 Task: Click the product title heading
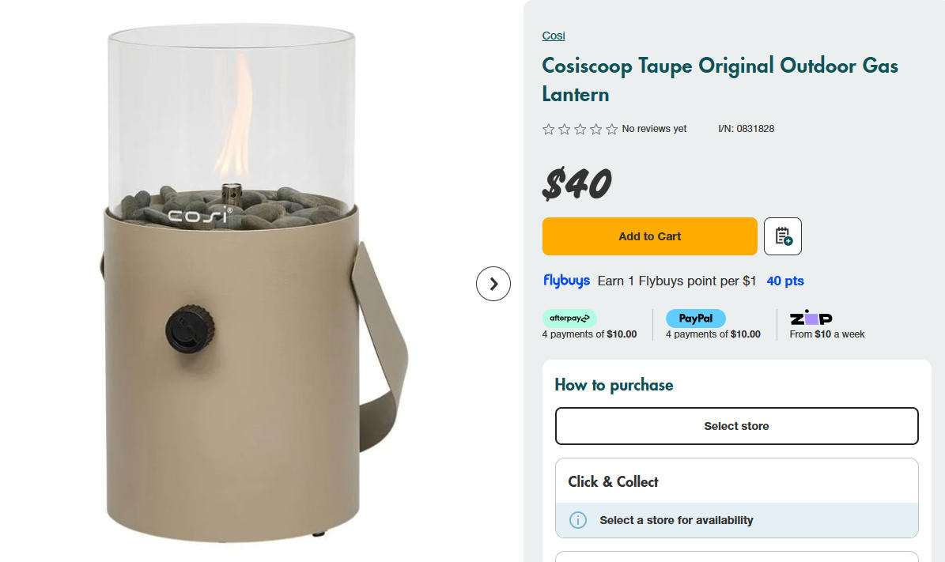click(x=719, y=79)
